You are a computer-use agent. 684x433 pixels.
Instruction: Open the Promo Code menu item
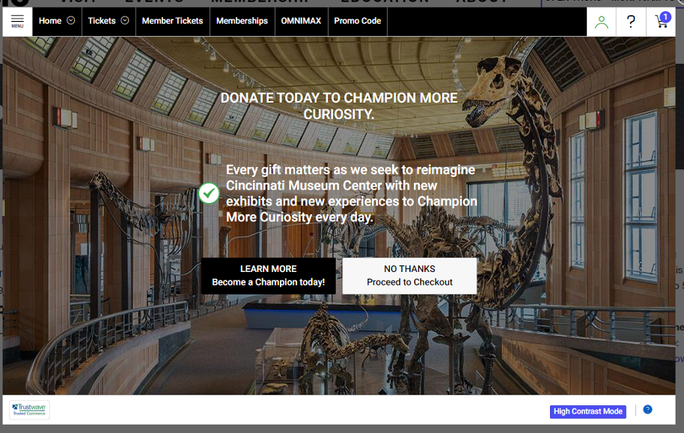click(x=358, y=21)
